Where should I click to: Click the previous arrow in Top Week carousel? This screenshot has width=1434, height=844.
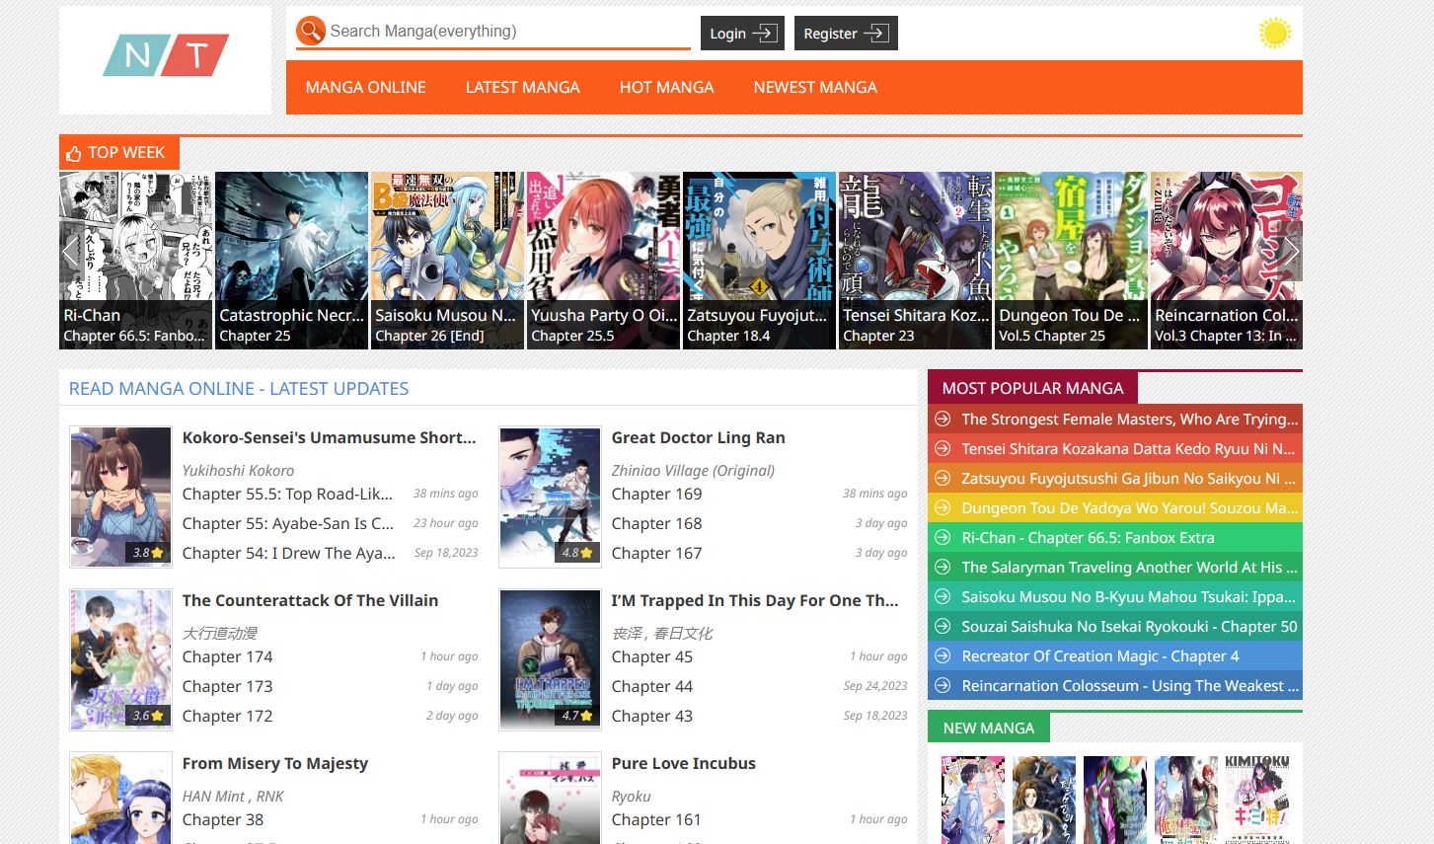point(71,254)
